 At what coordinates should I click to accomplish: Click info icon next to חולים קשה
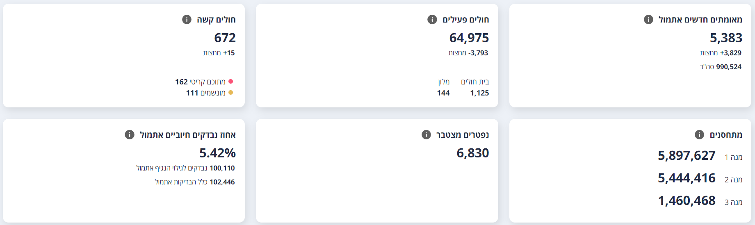[187, 19]
